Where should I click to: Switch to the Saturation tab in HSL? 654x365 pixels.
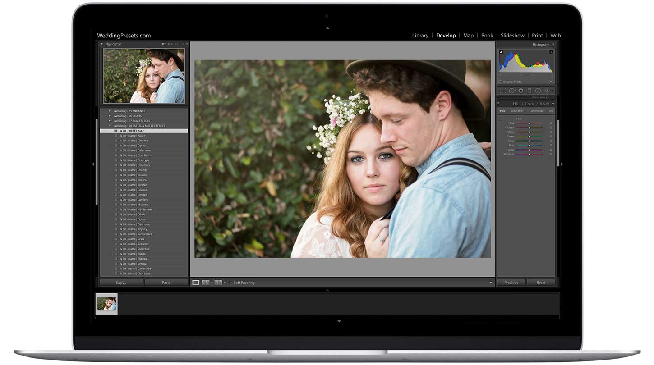[x=517, y=111]
